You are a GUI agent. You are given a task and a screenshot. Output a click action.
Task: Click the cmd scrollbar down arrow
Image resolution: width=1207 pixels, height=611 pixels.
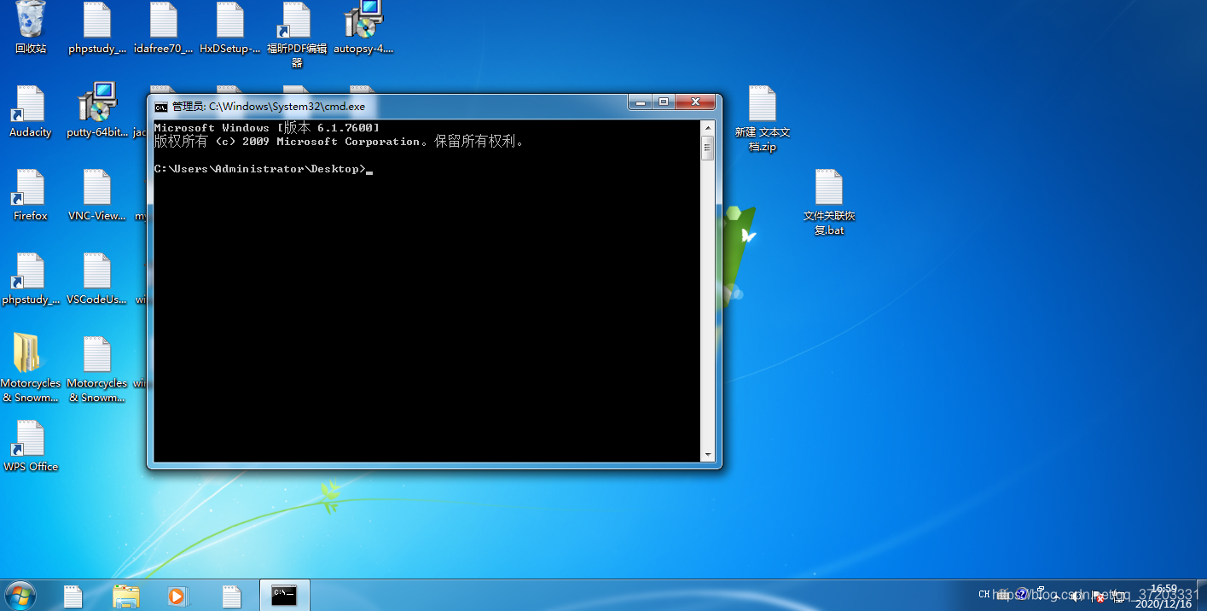pos(707,455)
